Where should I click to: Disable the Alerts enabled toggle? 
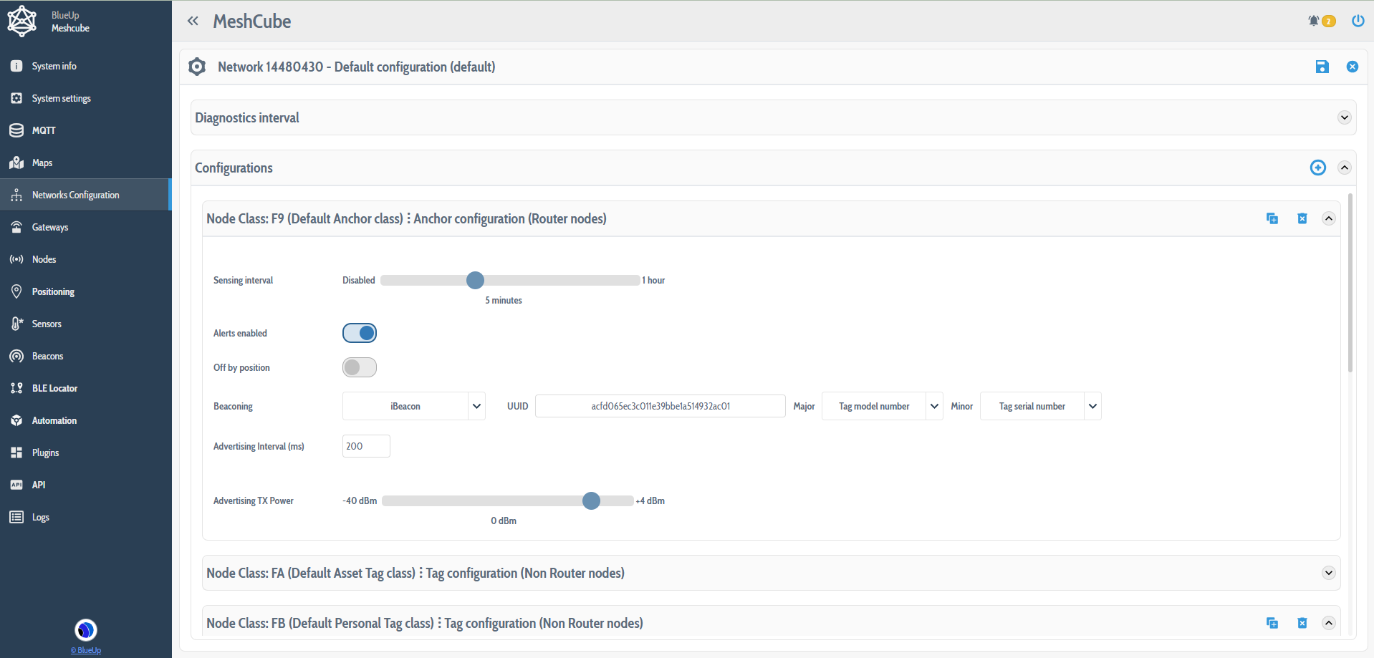(359, 333)
